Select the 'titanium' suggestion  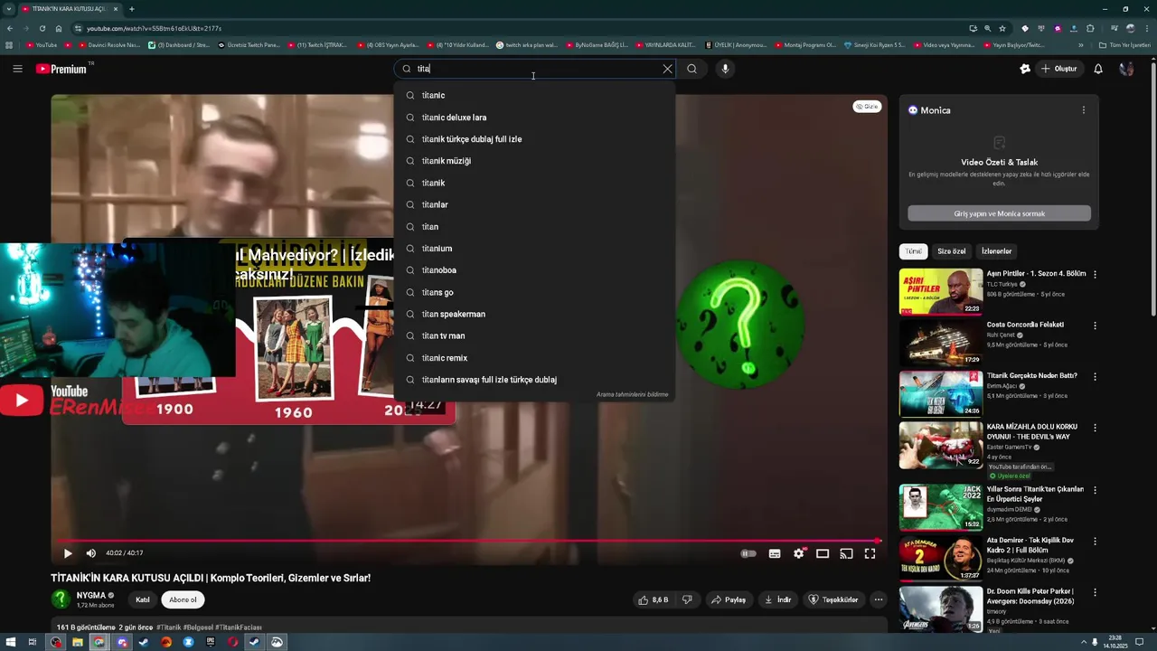click(534, 249)
